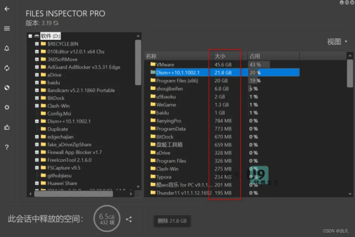Collapse the 软件 (D:) root node
355x237 pixels.
pyautogui.click(x=30, y=36)
